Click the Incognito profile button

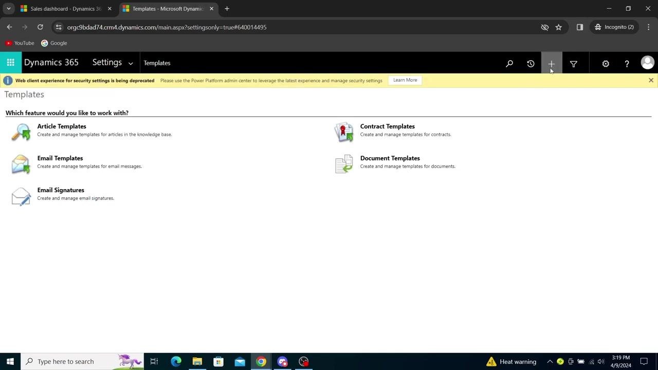coord(614,27)
